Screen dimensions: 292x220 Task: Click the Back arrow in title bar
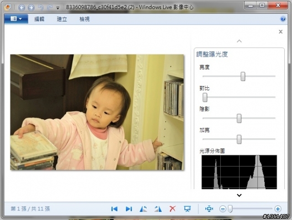(21, 7)
